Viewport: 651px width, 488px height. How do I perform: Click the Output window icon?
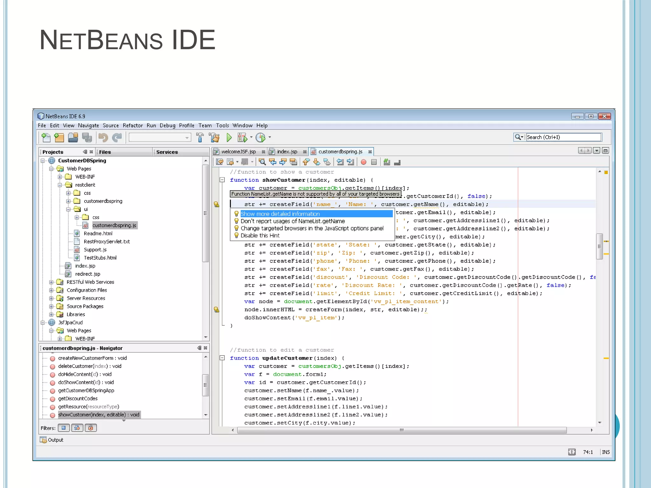click(x=43, y=440)
